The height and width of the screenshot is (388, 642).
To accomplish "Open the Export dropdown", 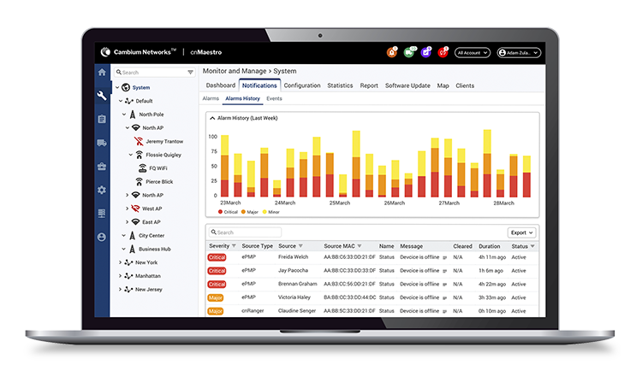I will (521, 232).
